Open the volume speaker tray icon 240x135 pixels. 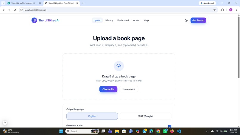tap(221, 131)
